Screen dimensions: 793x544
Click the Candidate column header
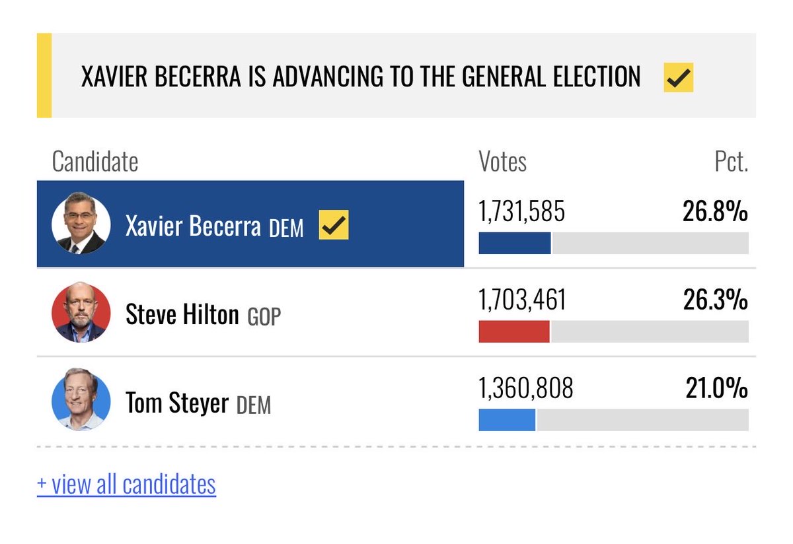95,162
